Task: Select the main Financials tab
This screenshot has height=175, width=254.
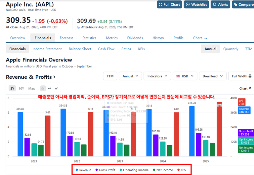Action: (x=43, y=38)
